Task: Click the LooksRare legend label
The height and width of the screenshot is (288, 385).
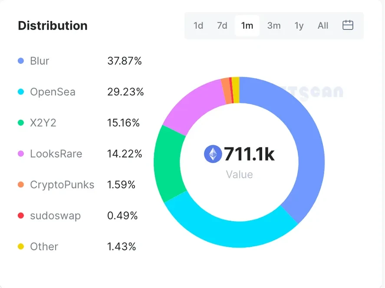Action: 56,154
